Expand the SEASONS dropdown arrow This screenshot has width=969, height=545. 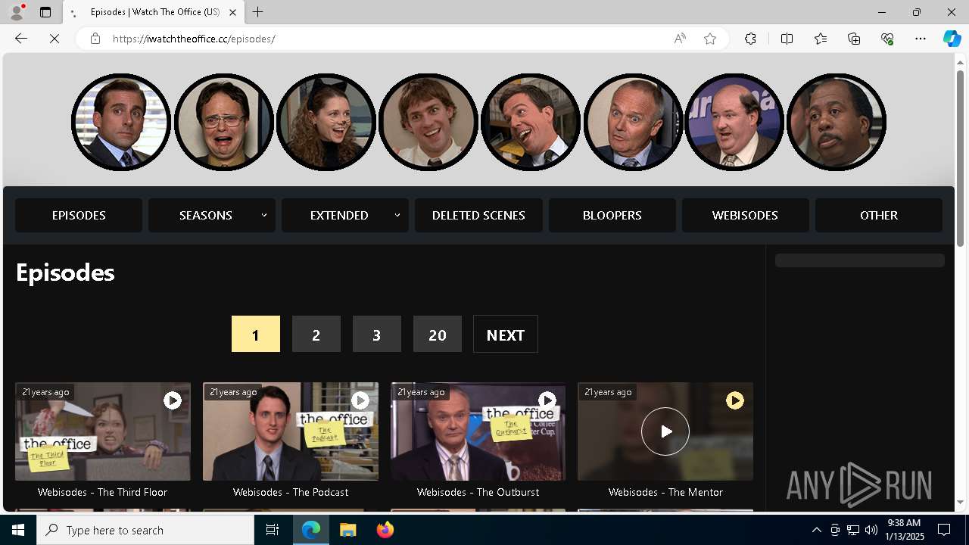coord(264,216)
